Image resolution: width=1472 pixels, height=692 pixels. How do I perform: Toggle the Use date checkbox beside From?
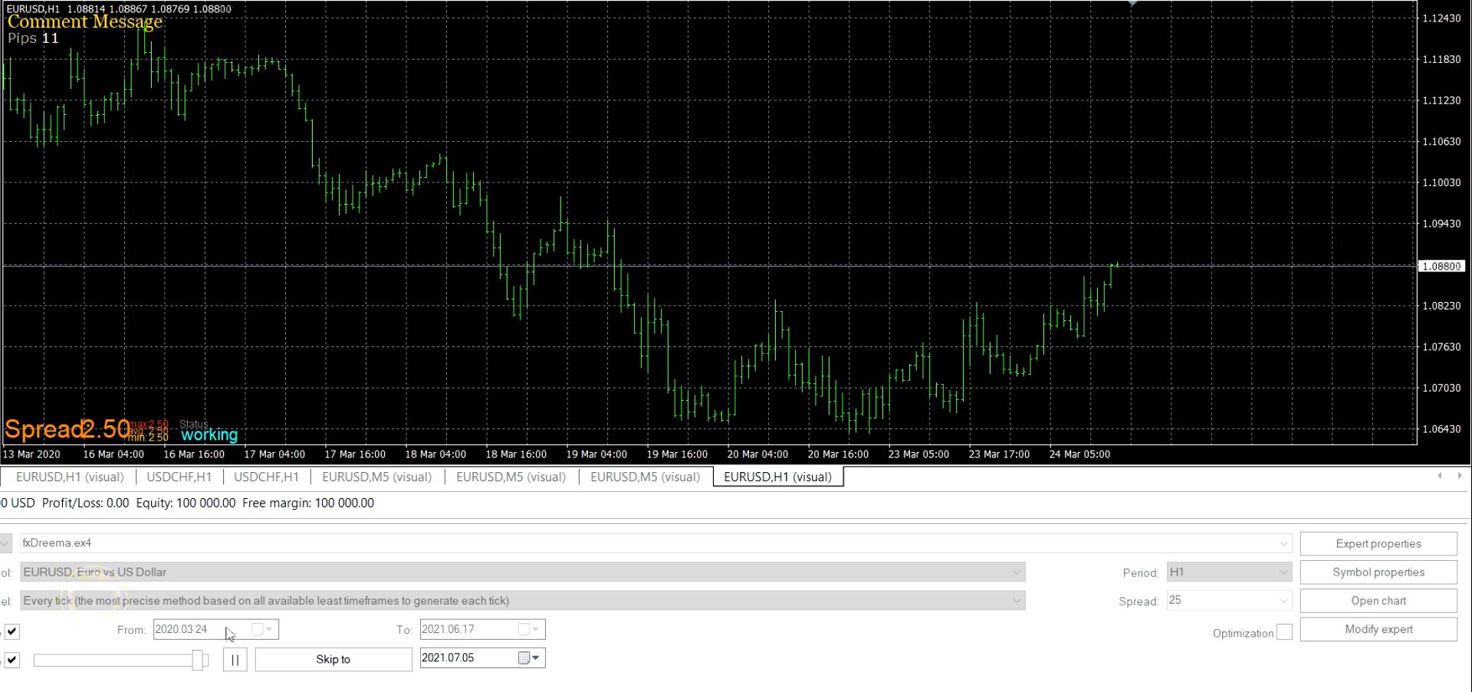pos(12,631)
